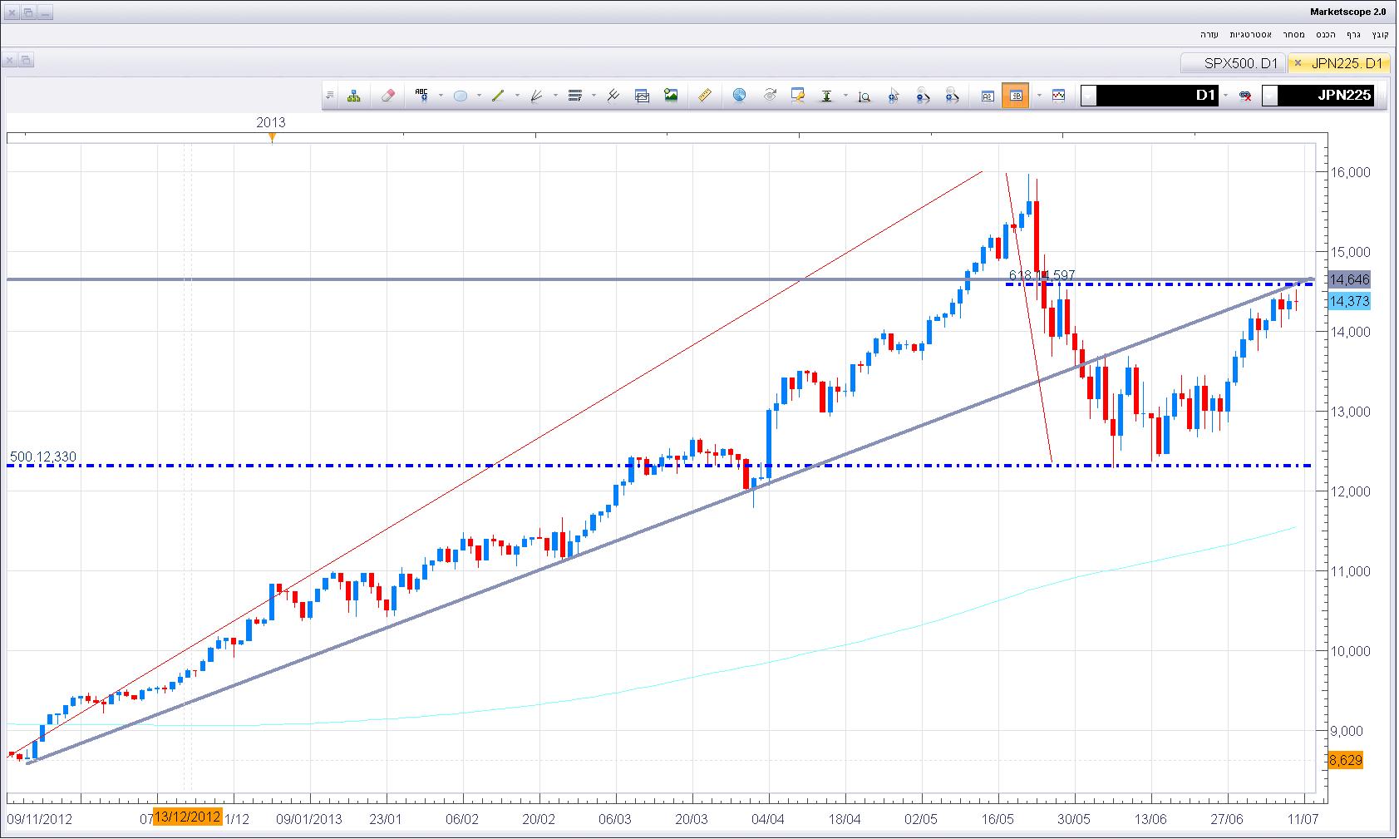The height and width of the screenshot is (839, 1399).
Task: Click the vertical zoom magnifier icon
Action: coord(865,96)
